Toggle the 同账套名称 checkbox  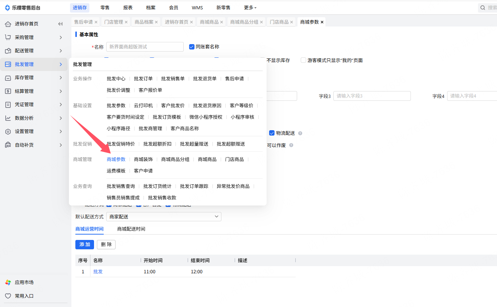tap(192, 47)
